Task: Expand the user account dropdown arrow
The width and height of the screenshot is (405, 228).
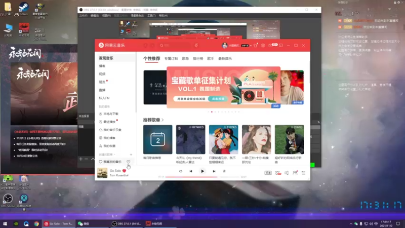Action: pyautogui.click(x=251, y=46)
